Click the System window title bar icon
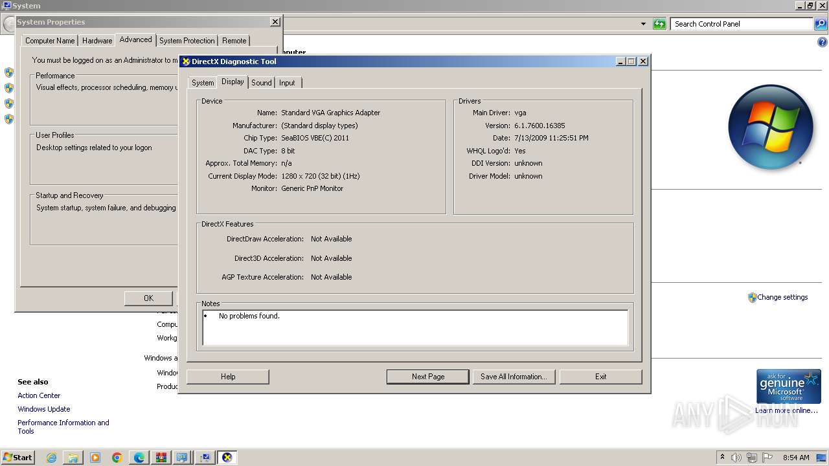Image resolution: width=829 pixels, height=466 pixels. (6, 5)
